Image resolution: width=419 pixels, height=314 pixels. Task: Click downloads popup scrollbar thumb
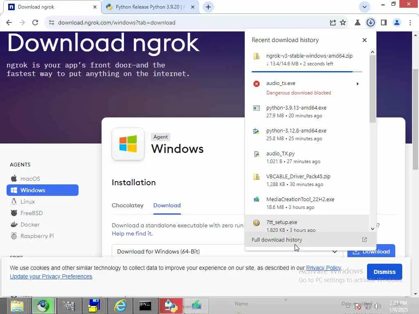(x=372, y=89)
